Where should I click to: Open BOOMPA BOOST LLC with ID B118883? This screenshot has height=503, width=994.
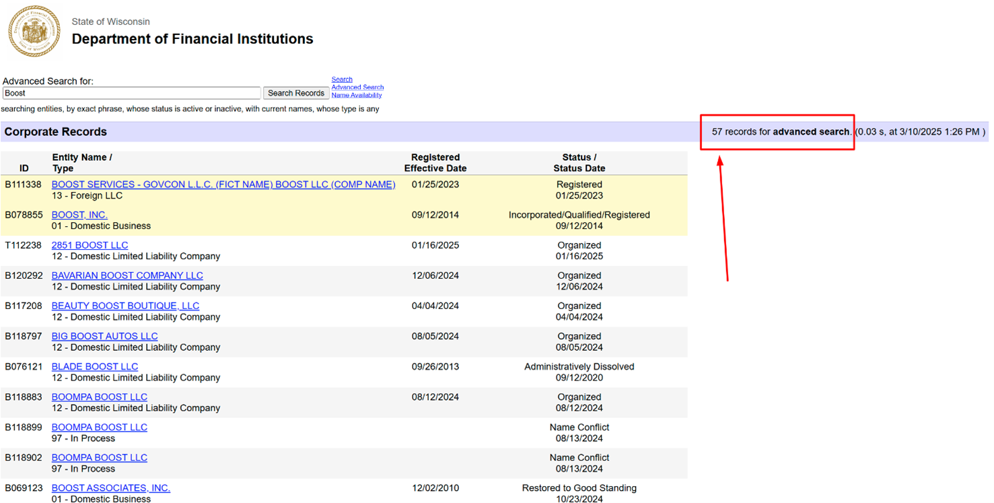point(99,397)
